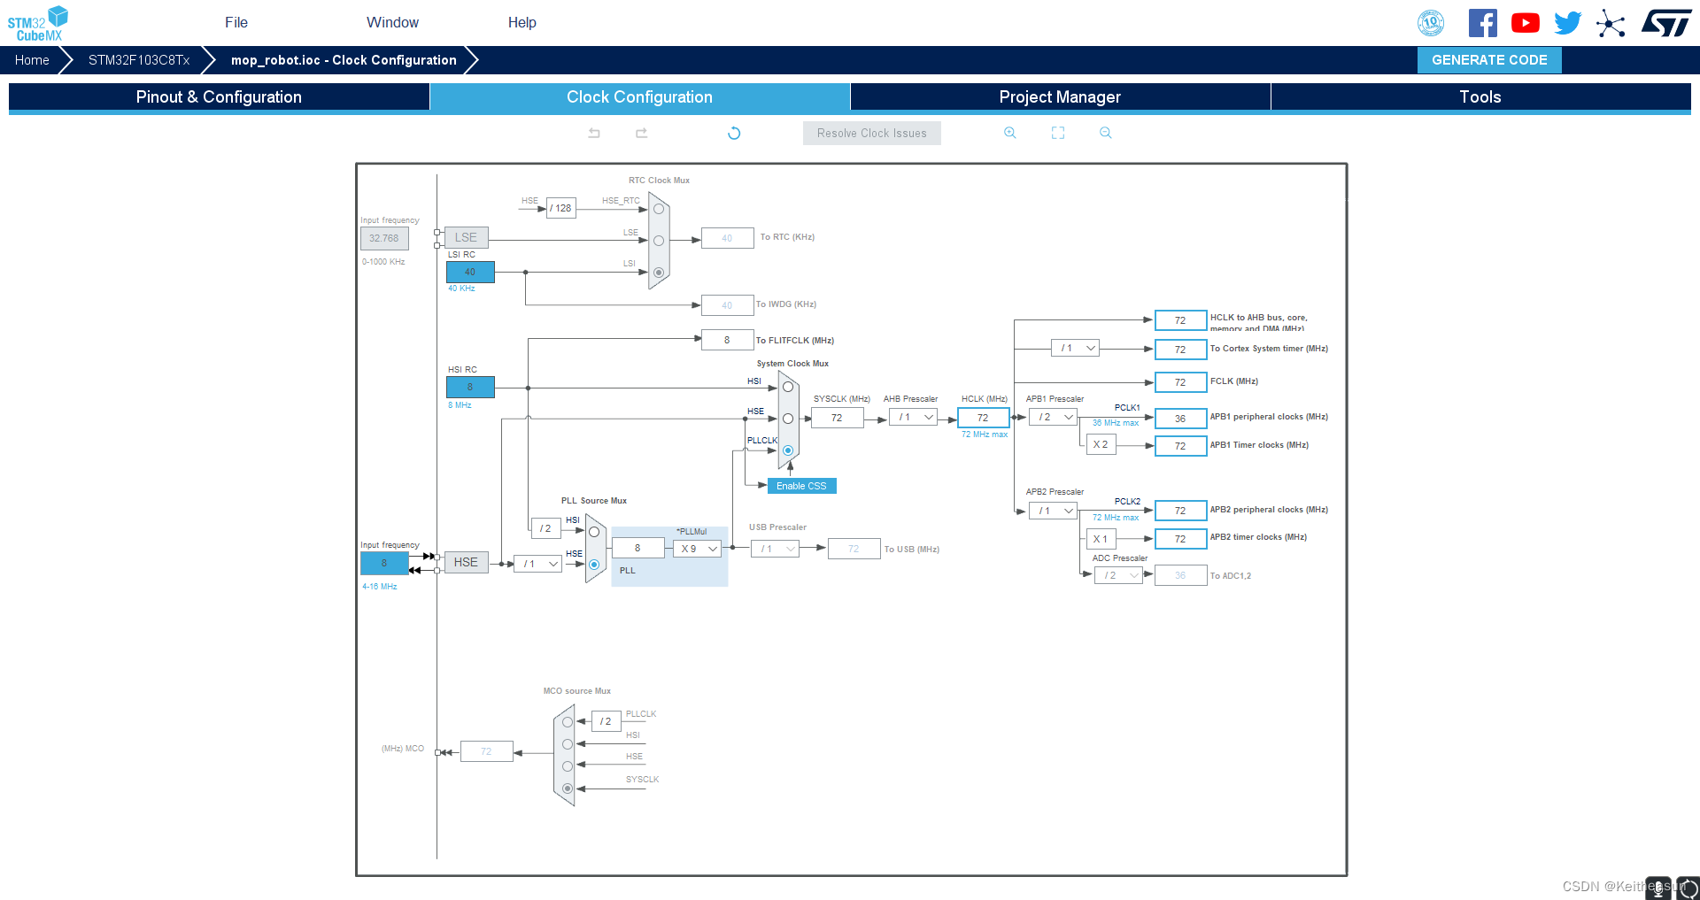
Task: Click the FLITFCLK 8 MHz value box
Action: pyautogui.click(x=727, y=340)
